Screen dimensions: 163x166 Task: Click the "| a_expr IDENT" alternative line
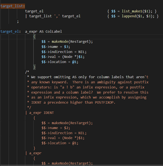(39, 113)
